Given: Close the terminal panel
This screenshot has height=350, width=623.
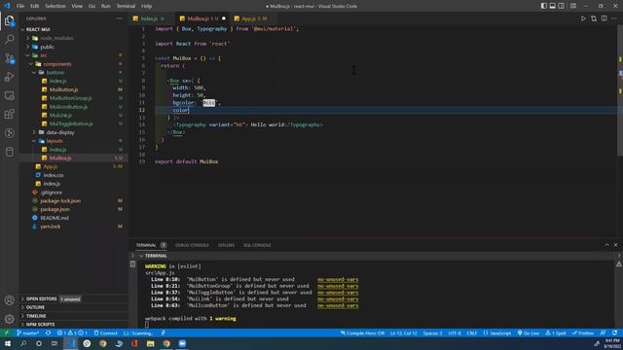Looking at the screenshot, I should click(615, 245).
